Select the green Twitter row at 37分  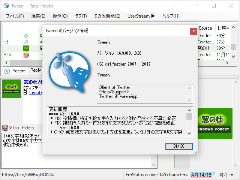(214, 42)
